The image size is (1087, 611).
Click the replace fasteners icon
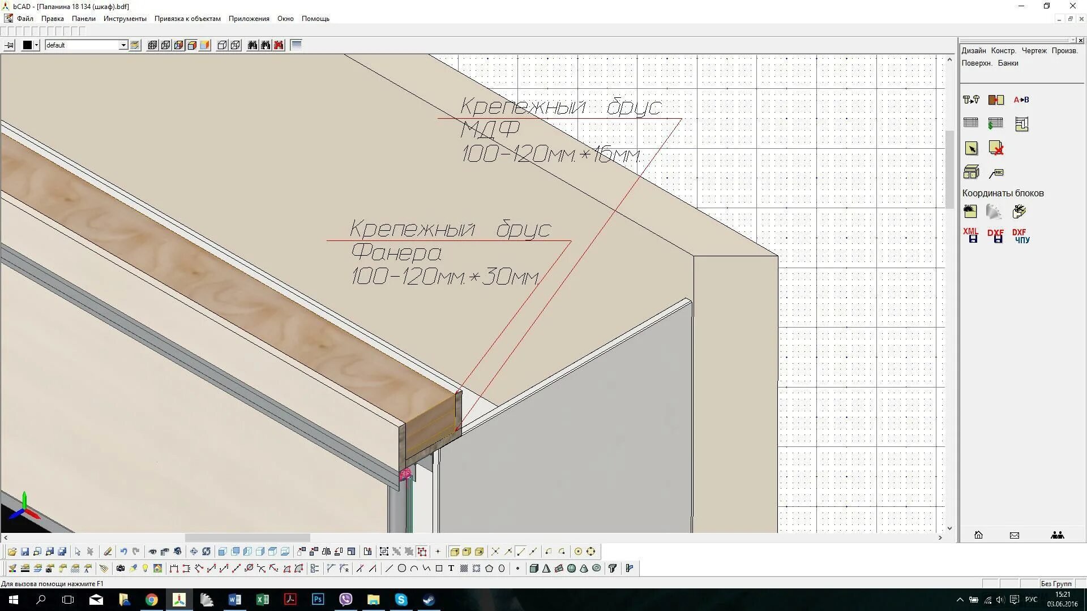971,100
